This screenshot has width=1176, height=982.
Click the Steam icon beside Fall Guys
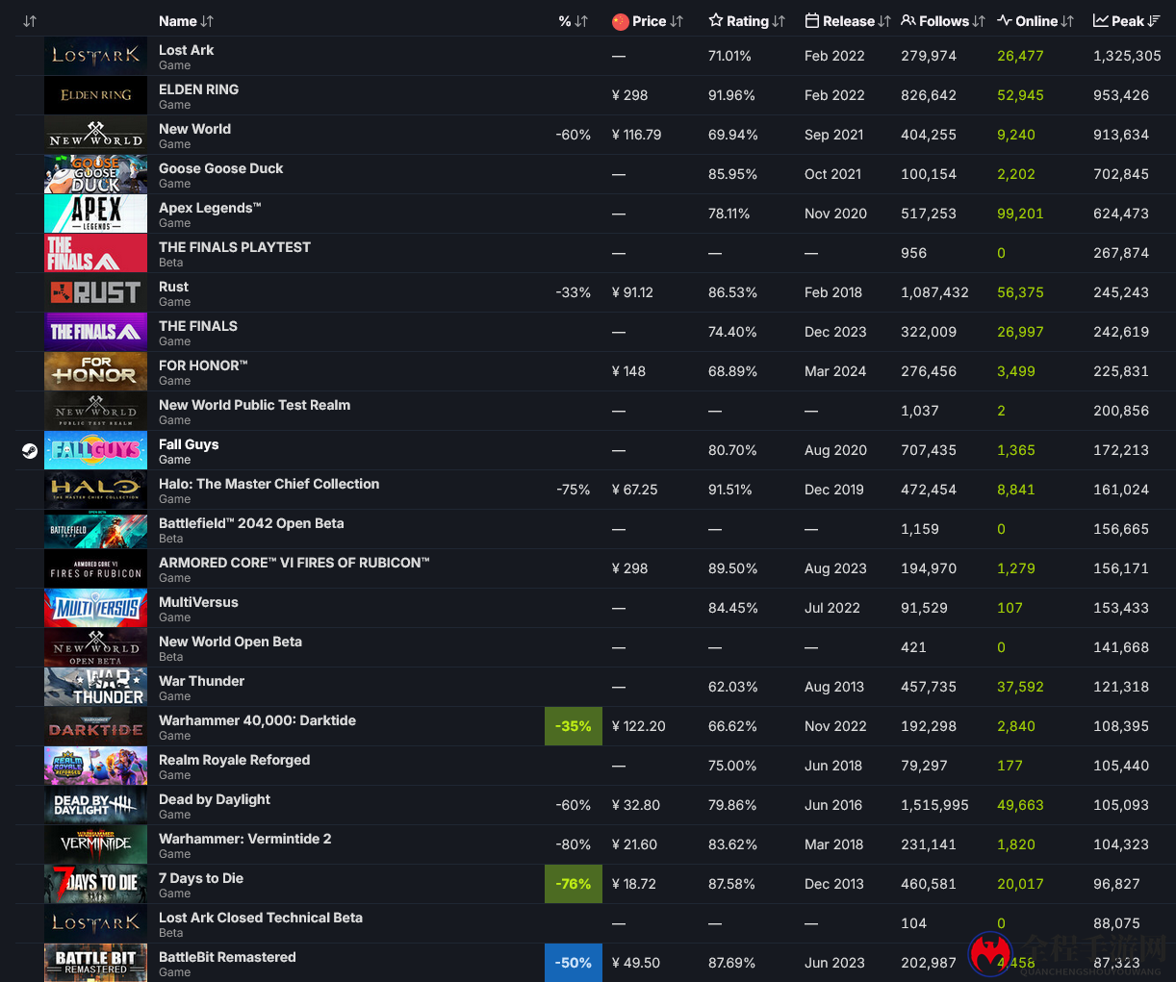[30, 450]
